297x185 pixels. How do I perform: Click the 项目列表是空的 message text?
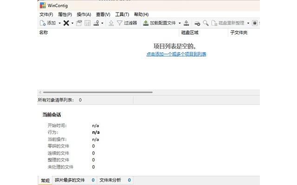point(175,46)
